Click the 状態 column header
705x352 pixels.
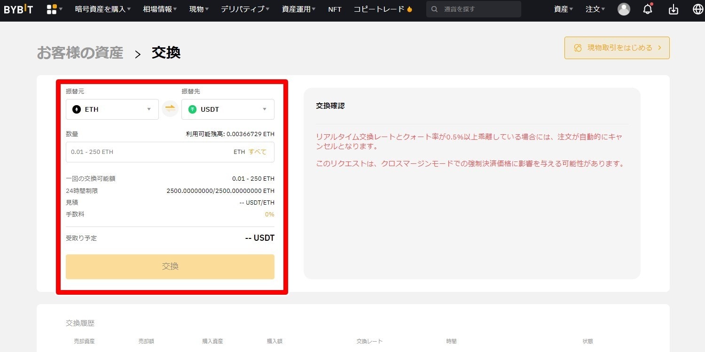(587, 341)
